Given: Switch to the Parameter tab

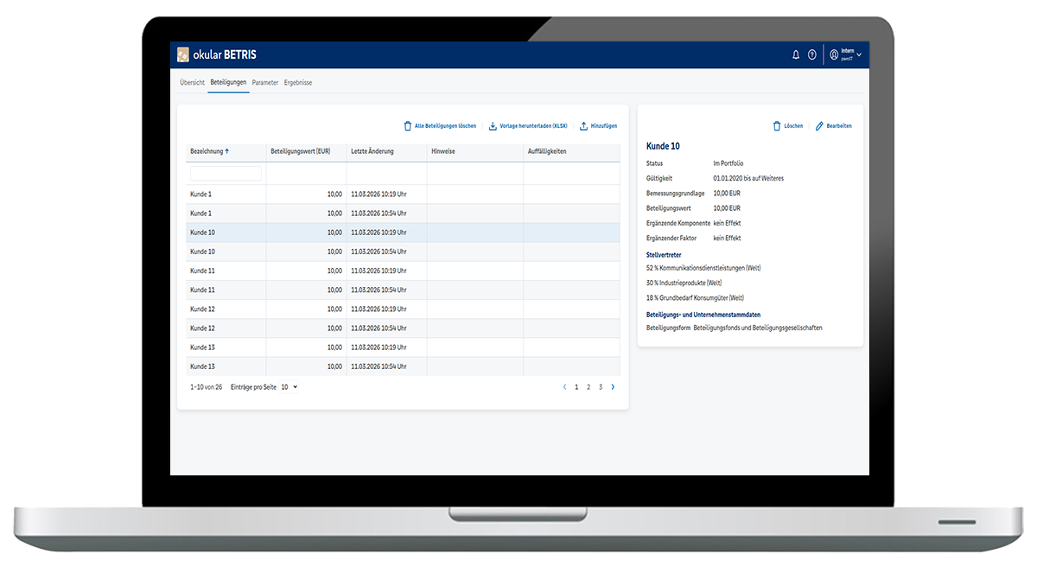Looking at the screenshot, I should [265, 82].
